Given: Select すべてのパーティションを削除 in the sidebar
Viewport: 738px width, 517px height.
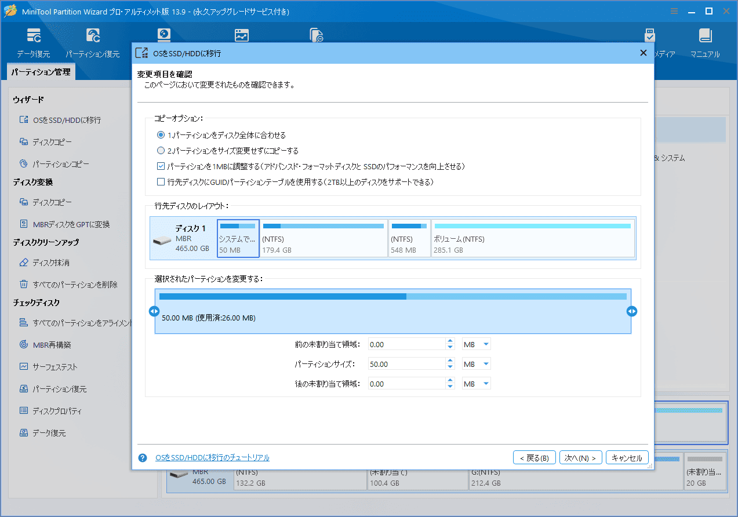Looking at the screenshot, I should (68, 285).
